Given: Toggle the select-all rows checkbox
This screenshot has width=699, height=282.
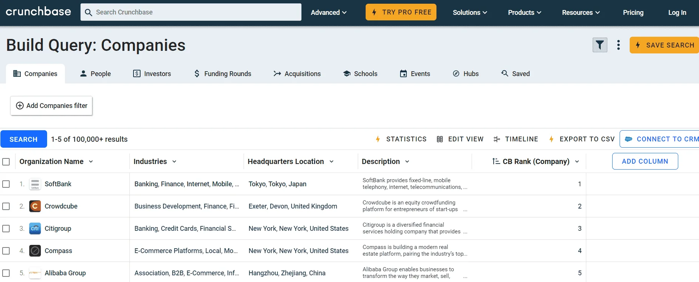Looking at the screenshot, I should 6,162.
